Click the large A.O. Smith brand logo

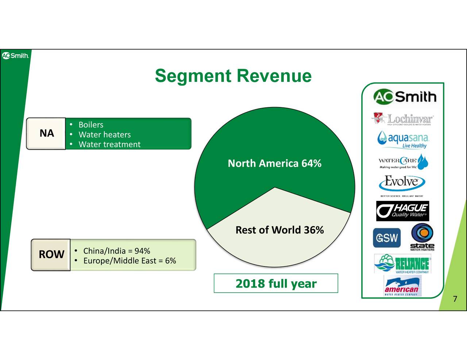click(x=405, y=97)
